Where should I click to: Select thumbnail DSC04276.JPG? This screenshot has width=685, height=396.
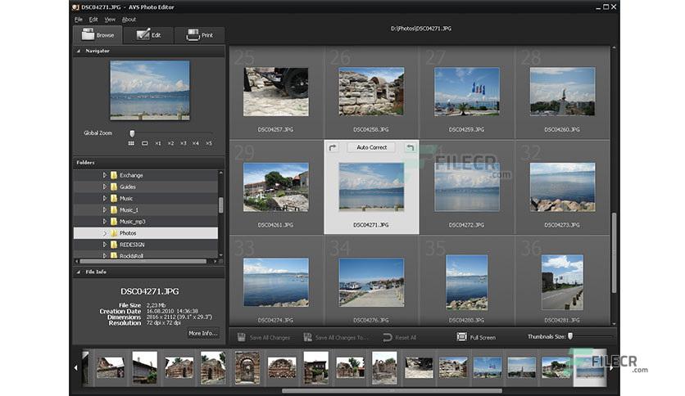point(371,282)
